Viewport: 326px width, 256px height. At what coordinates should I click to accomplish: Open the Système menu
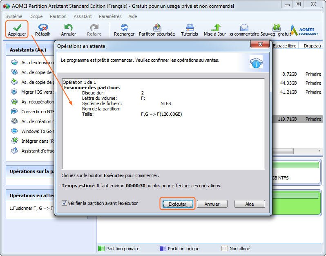click(14, 16)
